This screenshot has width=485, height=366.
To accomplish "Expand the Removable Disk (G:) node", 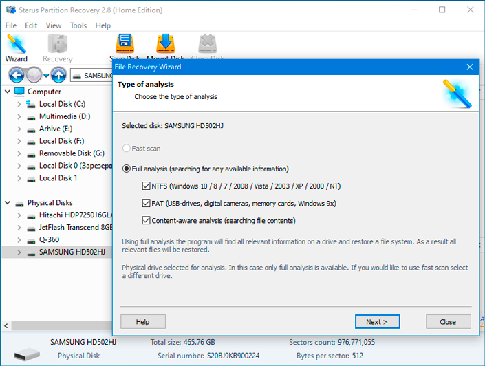I will click(x=19, y=153).
